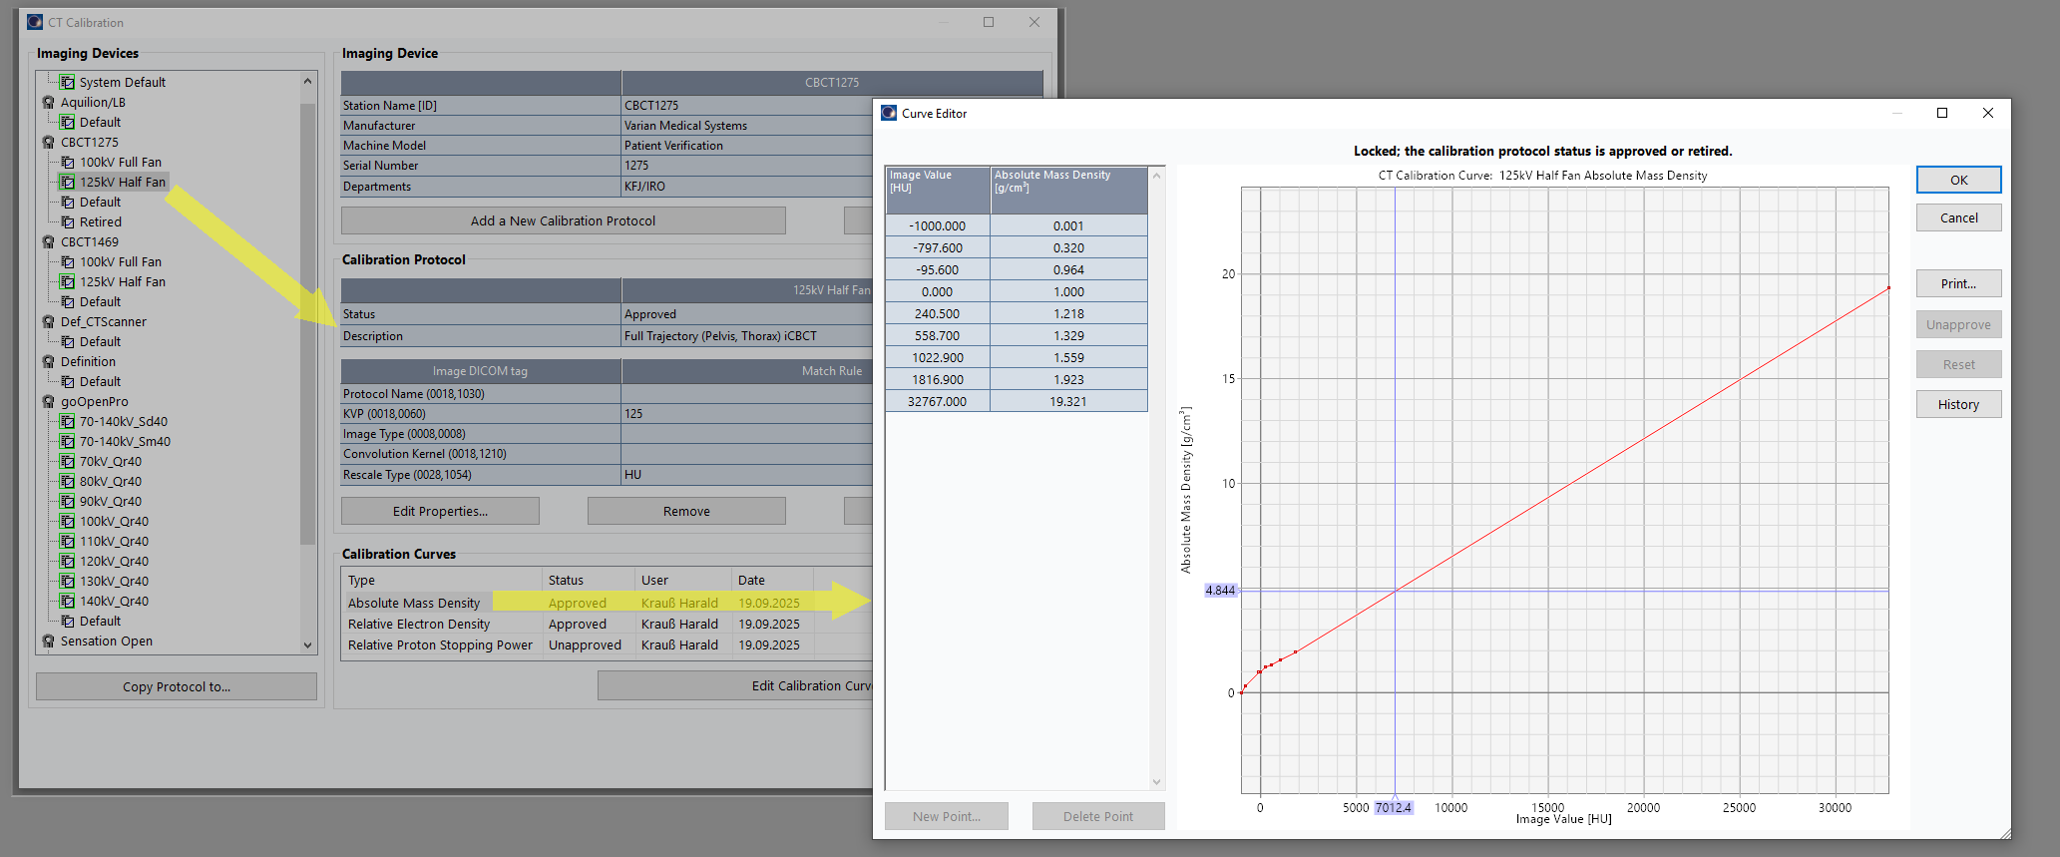Click Add a New Calibration Protocol
This screenshot has height=857, width=2060.
(x=563, y=221)
